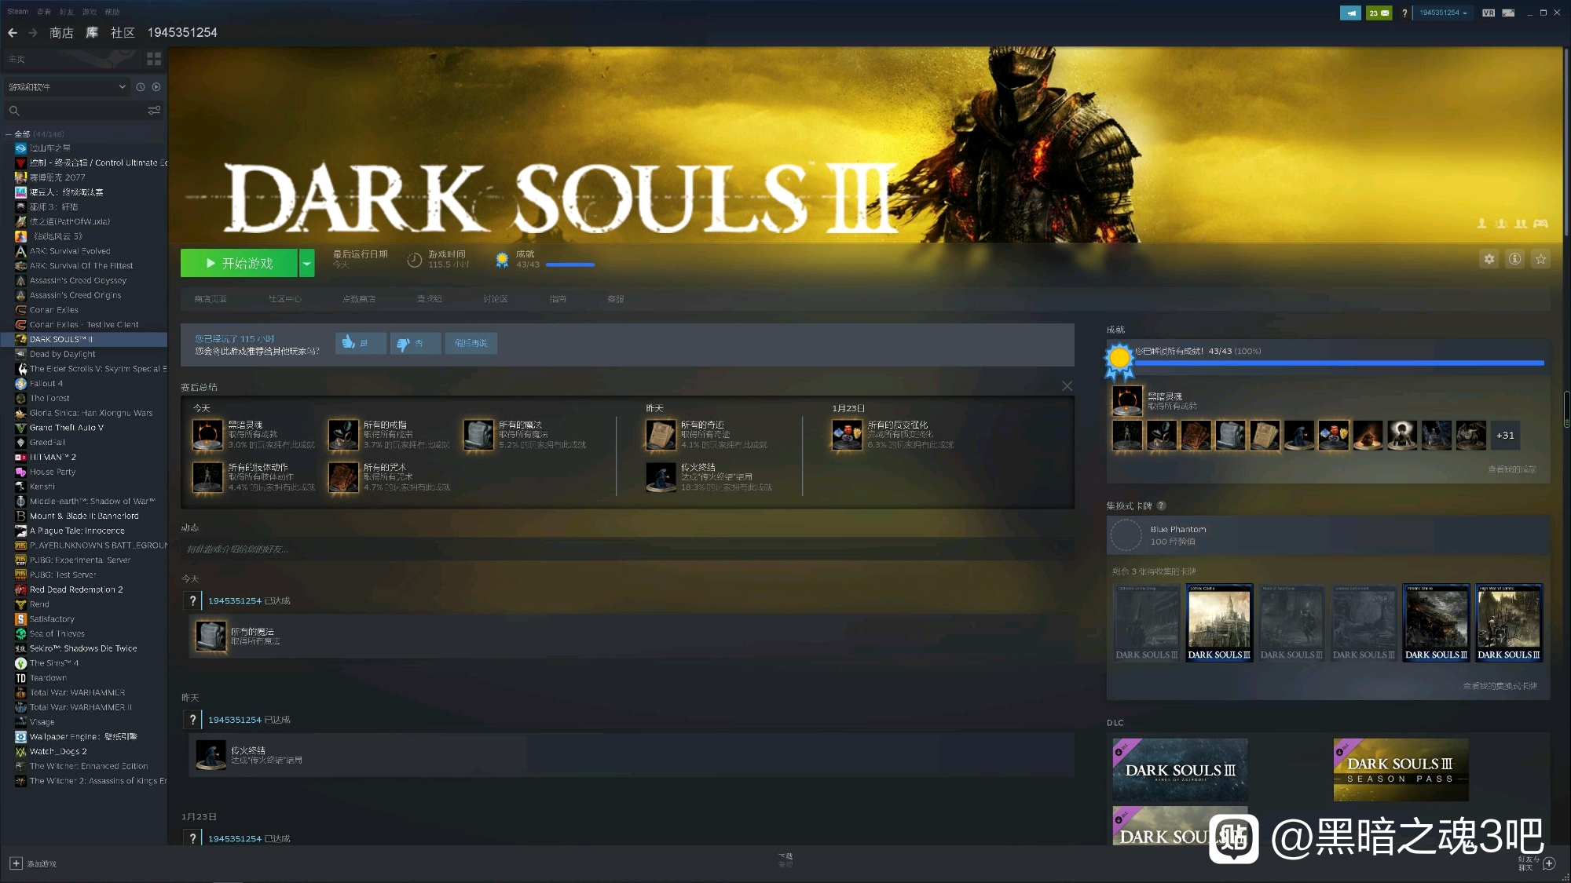Click the 所有的魔法 achievement activity entry

click(632, 636)
